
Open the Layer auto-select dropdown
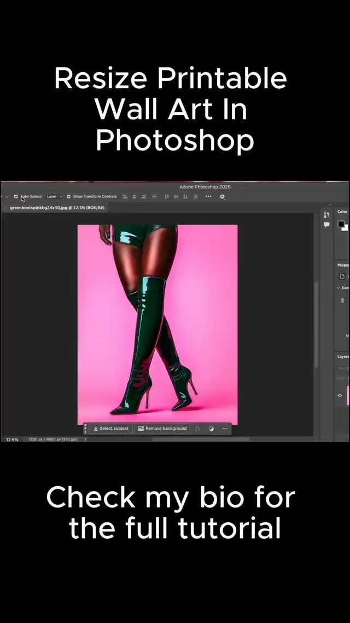54,197
